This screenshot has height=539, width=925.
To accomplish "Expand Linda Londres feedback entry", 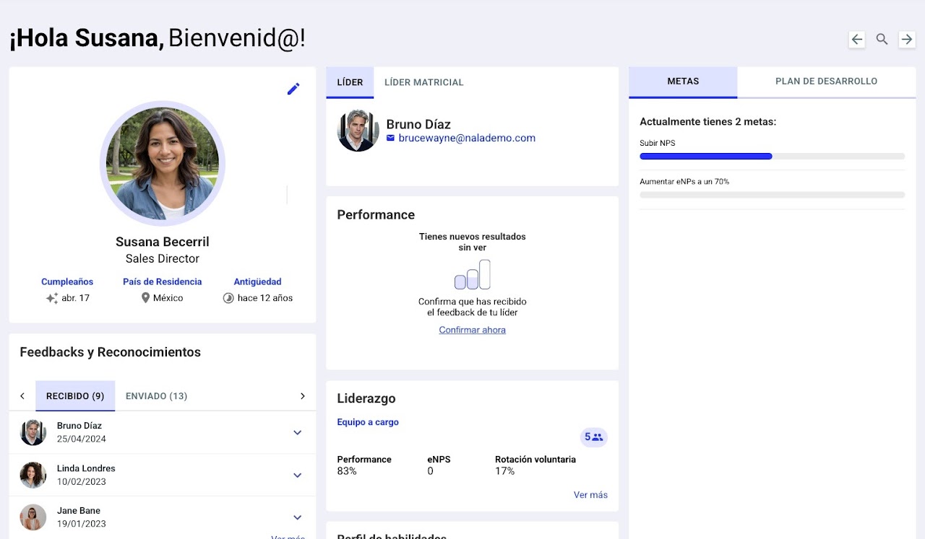I will point(297,475).
